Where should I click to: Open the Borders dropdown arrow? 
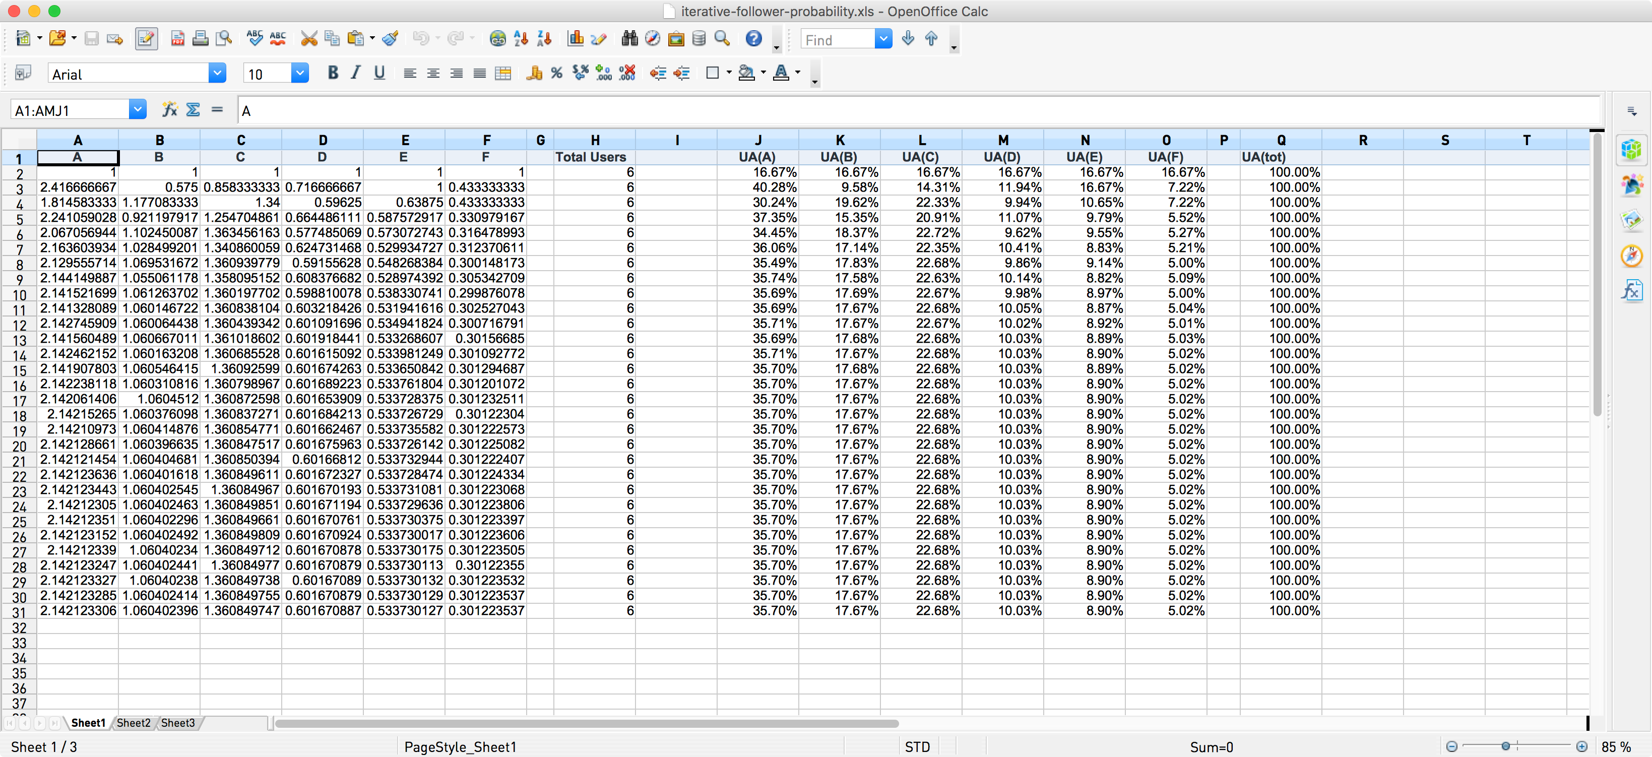click(x=729, y=73)
